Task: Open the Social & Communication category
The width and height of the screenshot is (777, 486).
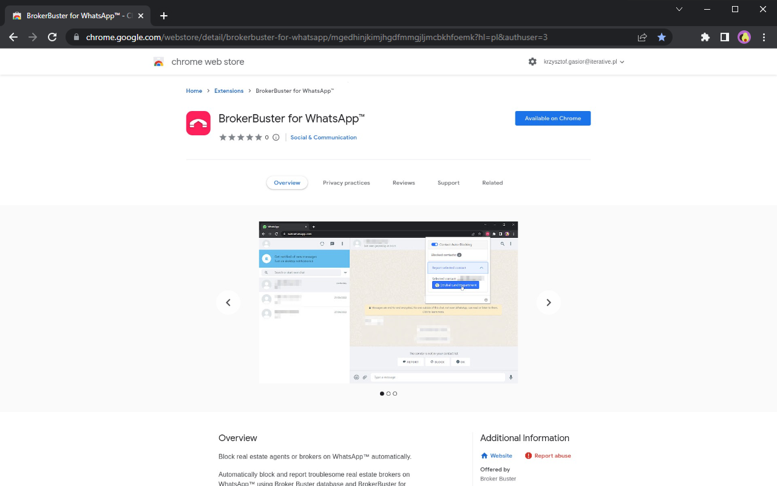Action: pyautogui.click(x=324, y=138)
